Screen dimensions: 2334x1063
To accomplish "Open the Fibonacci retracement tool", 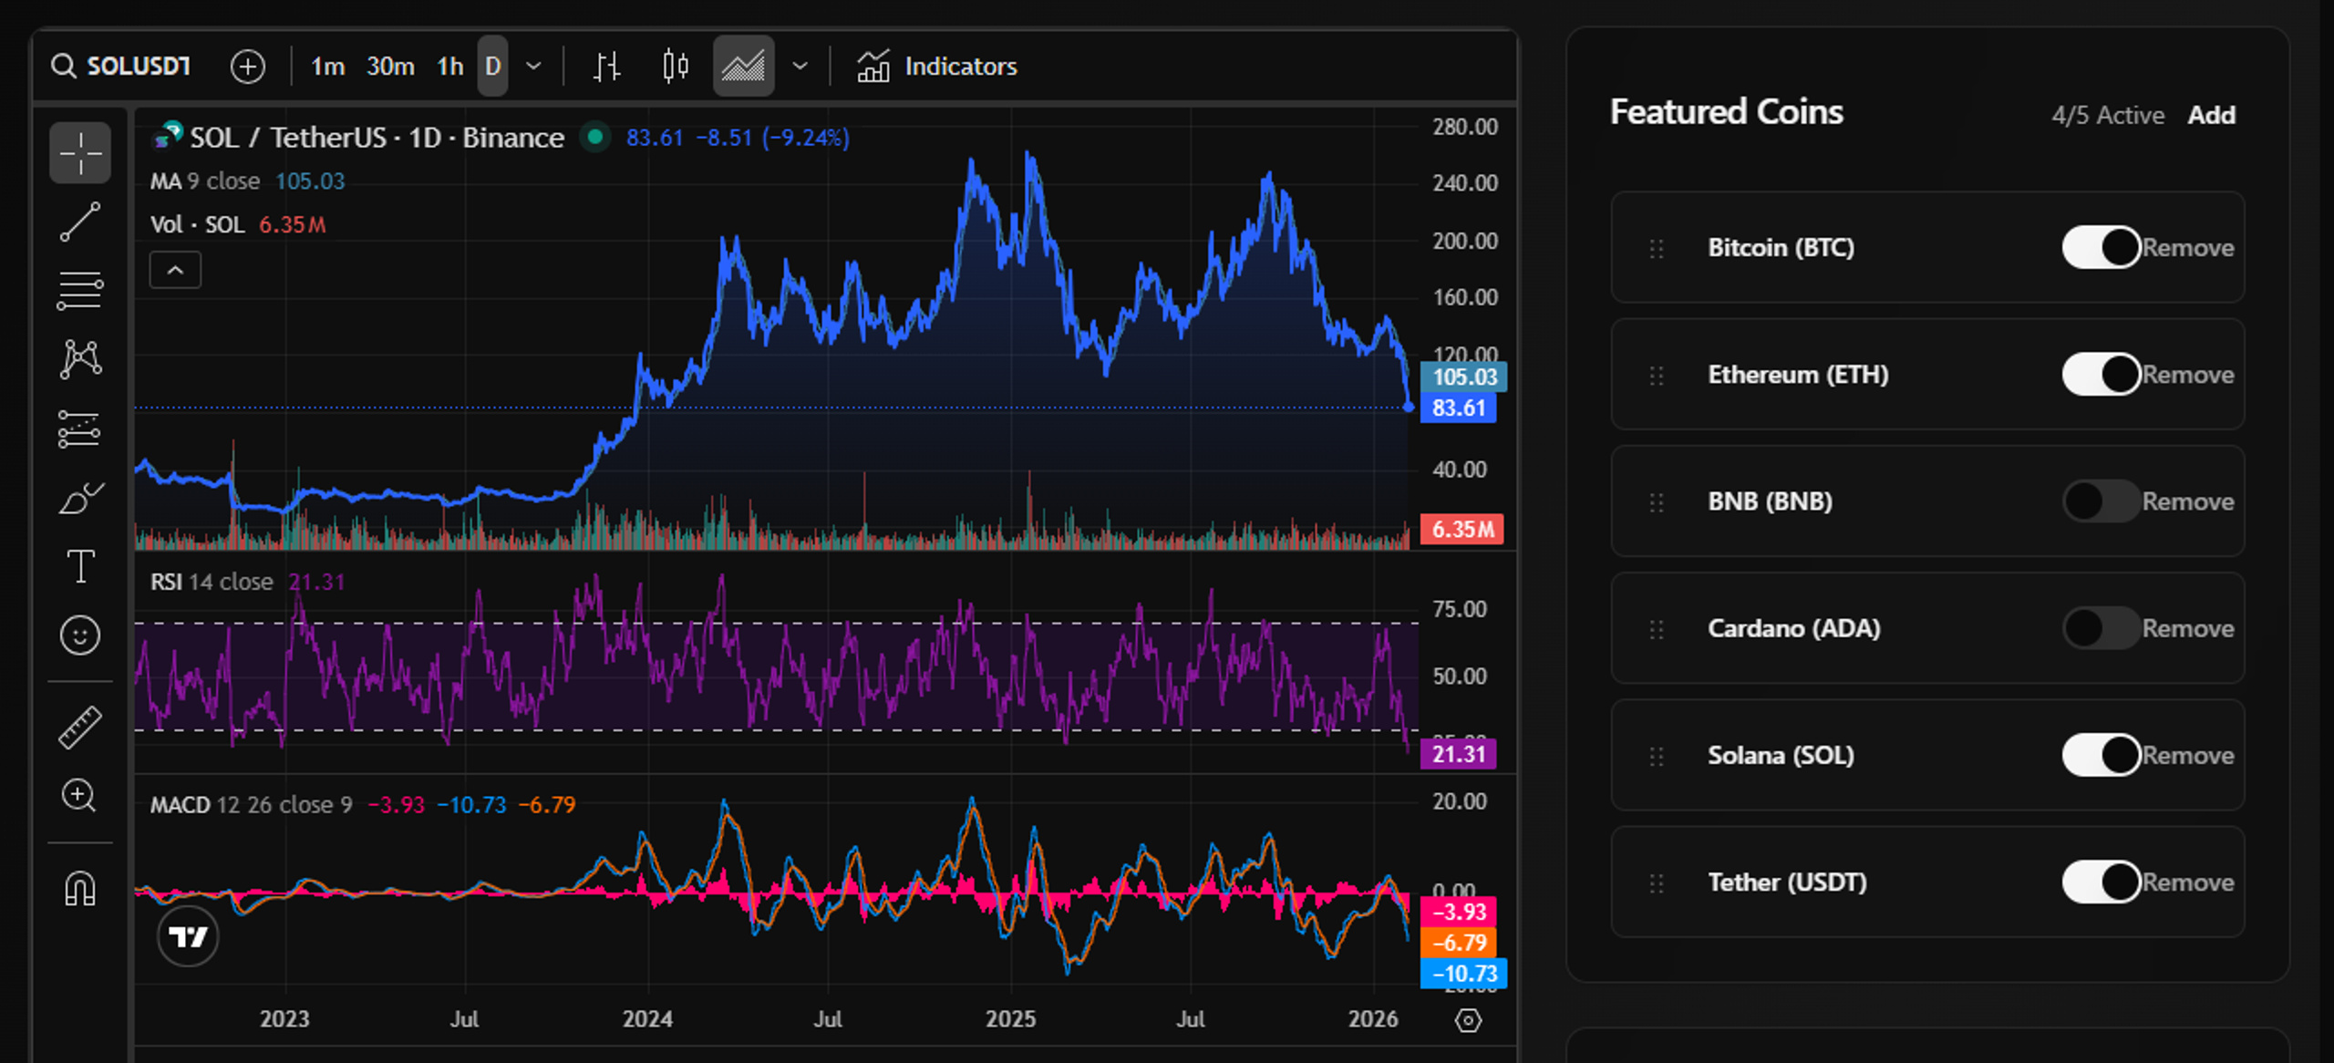I will 80,291.
